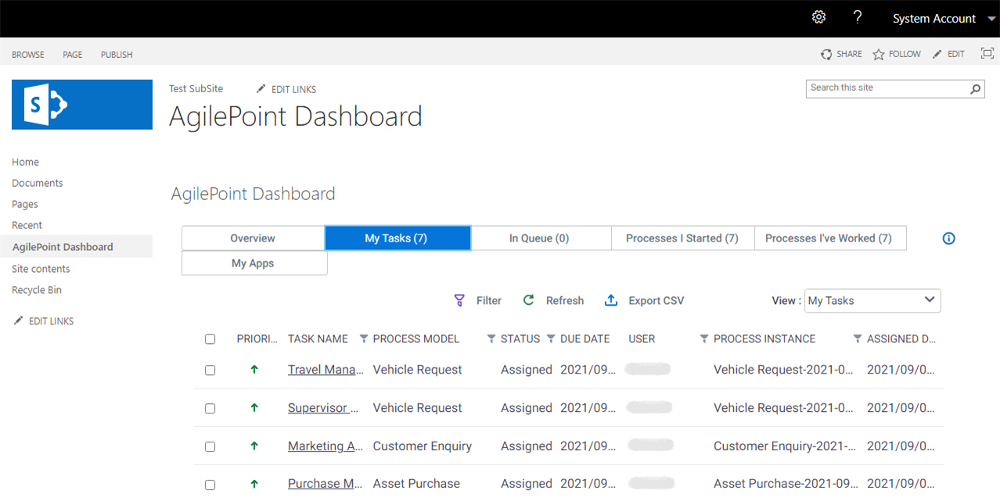Open the Supervisor task link

click(x=323, y=408)
